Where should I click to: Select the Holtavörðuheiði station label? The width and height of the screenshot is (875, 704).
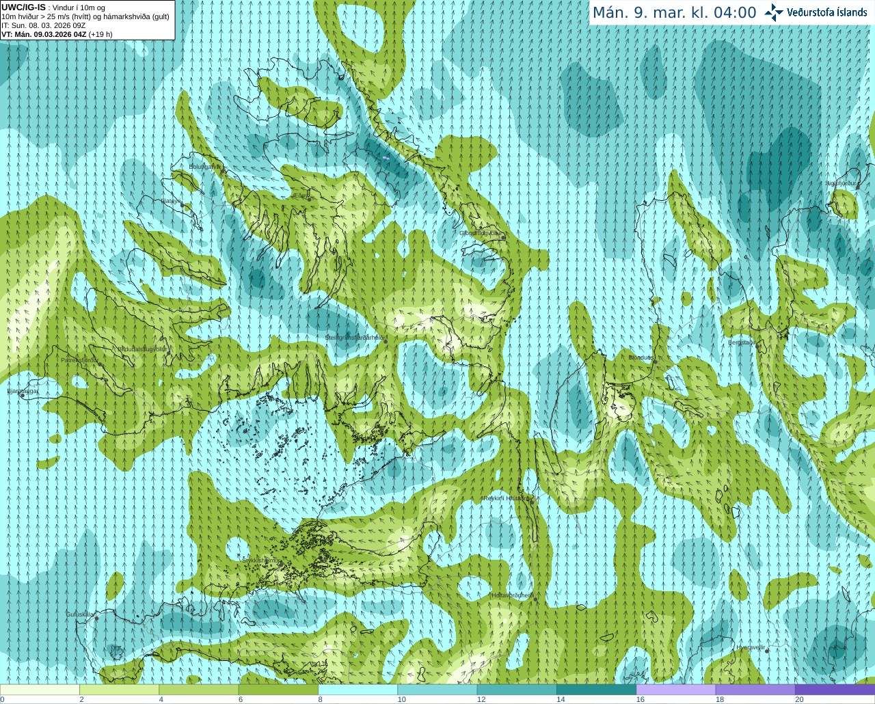pos(512,595)
